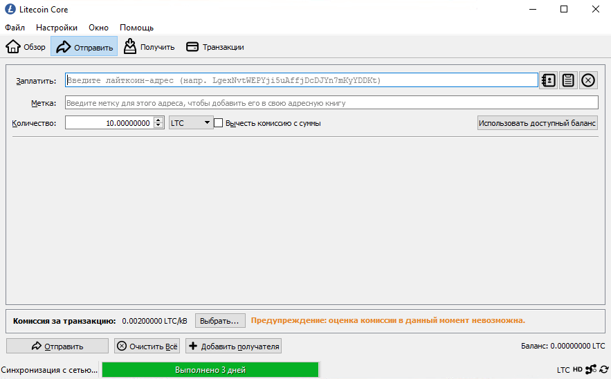This screenshot has width=611, height=379.
Task: Increase amount with stepper up arrow
Action: [x=158, y=120]
